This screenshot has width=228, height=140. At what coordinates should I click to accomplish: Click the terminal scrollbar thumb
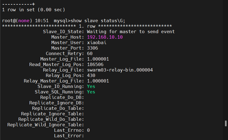tap(226, 124)
